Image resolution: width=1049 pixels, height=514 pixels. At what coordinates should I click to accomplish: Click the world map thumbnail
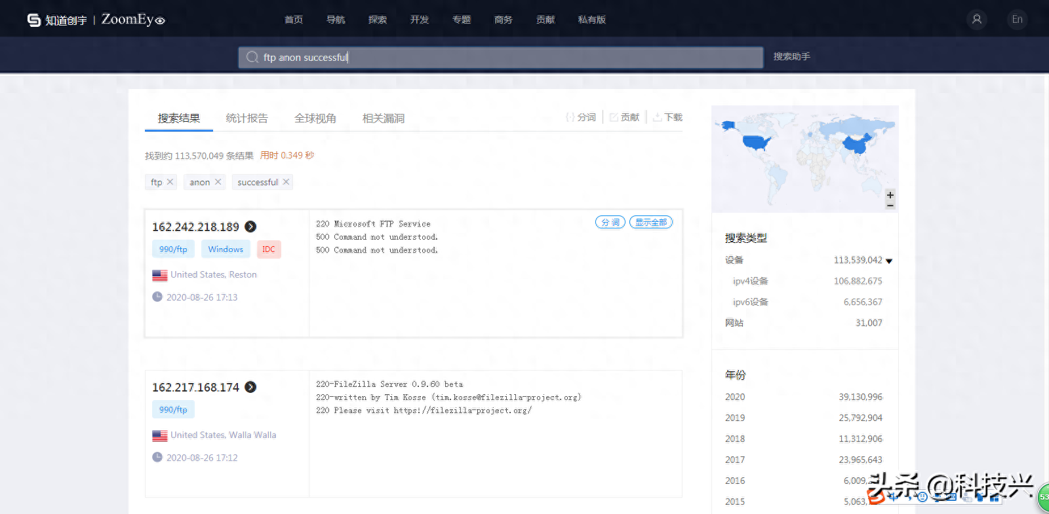[x=804, y=158]
